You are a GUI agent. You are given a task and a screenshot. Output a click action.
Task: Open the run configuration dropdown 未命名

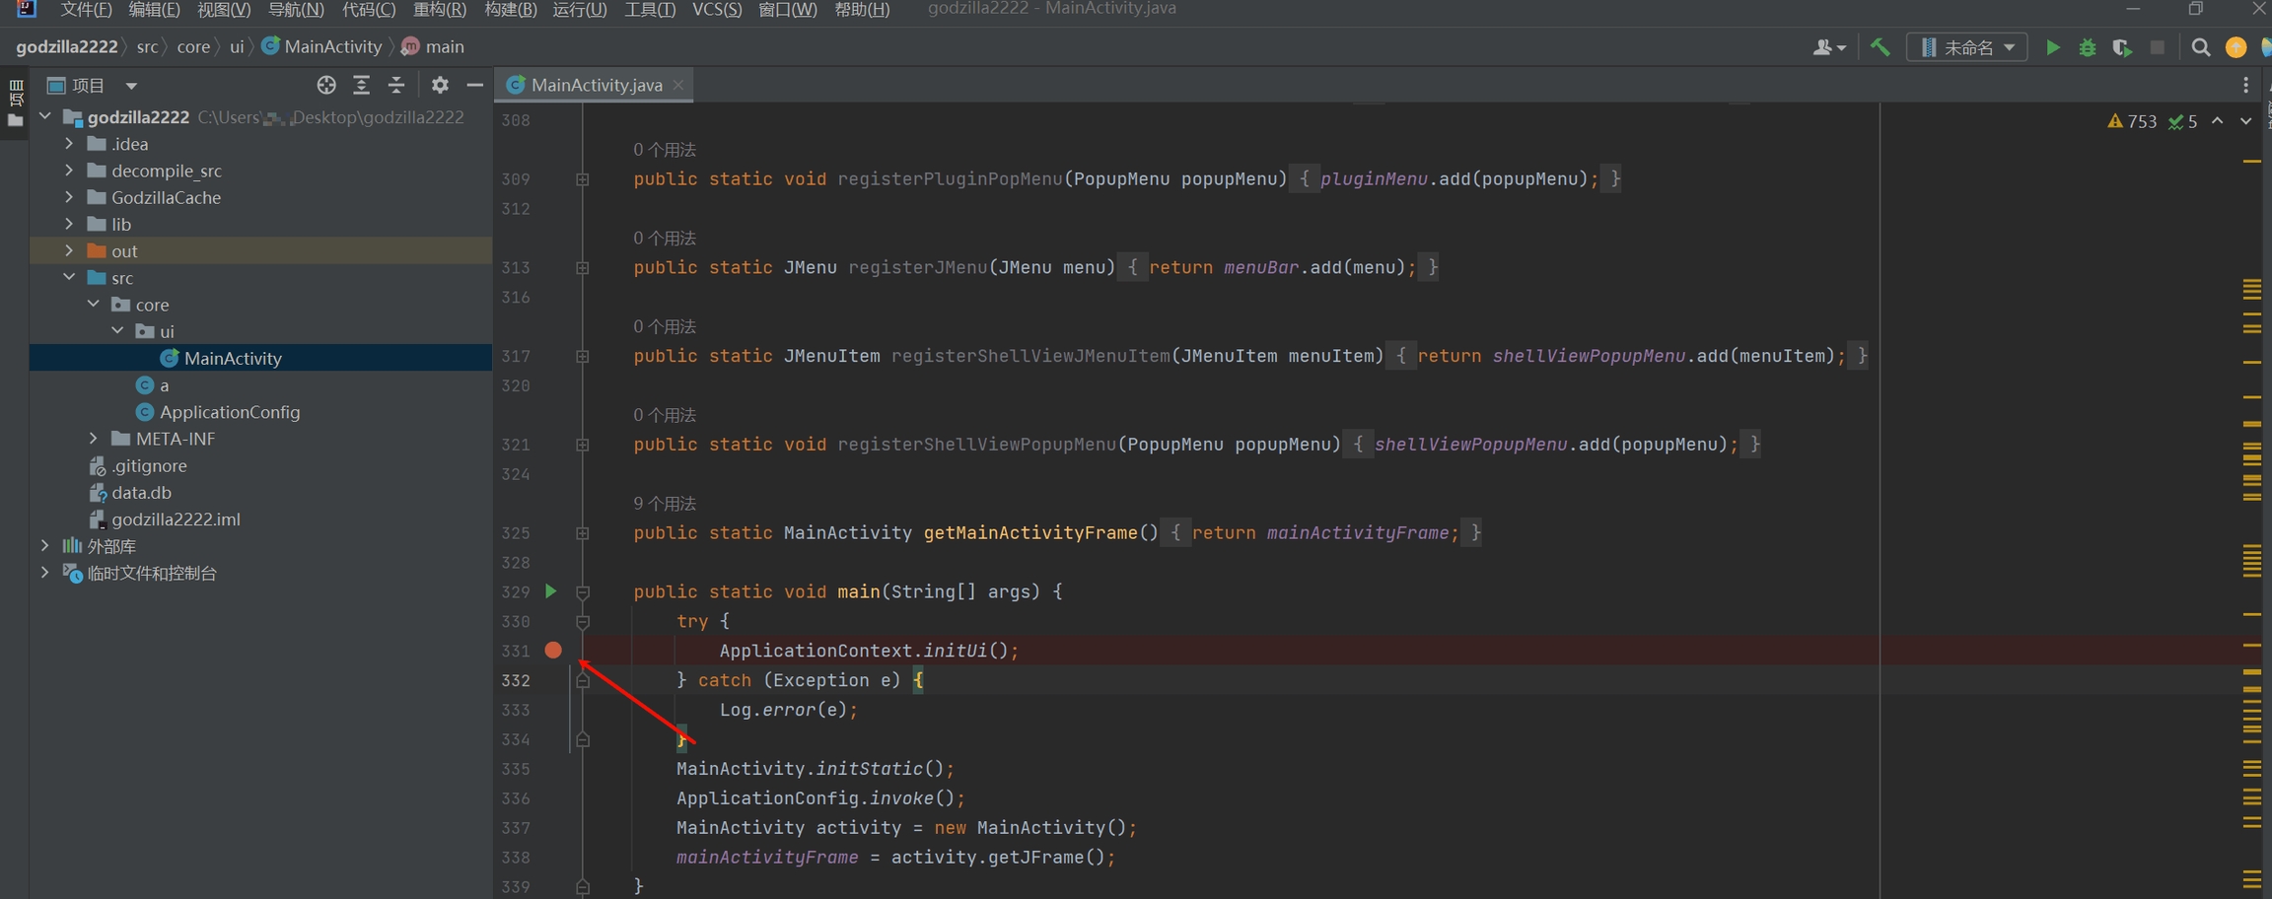1967,47
